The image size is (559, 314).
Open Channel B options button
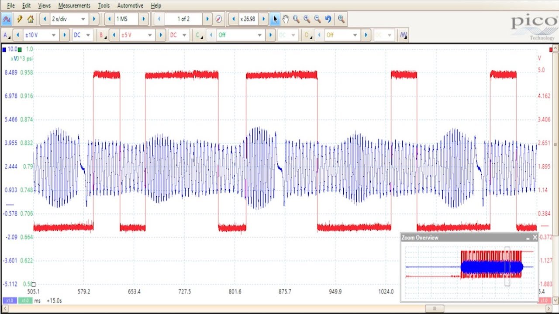[102, 35]
